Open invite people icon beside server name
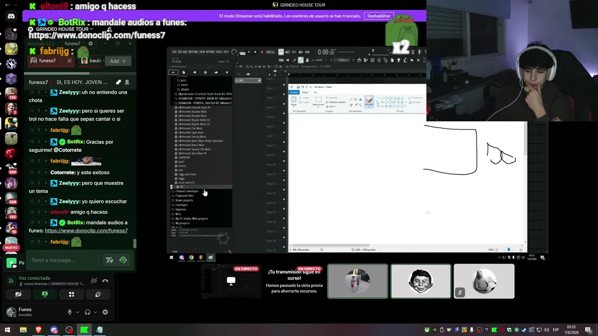This screenshot has width=598, height=336. pyautogui.click(x=109, y=29)
